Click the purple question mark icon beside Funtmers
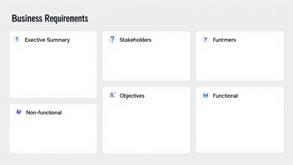 pyautogui.click(x=205, y=40)
